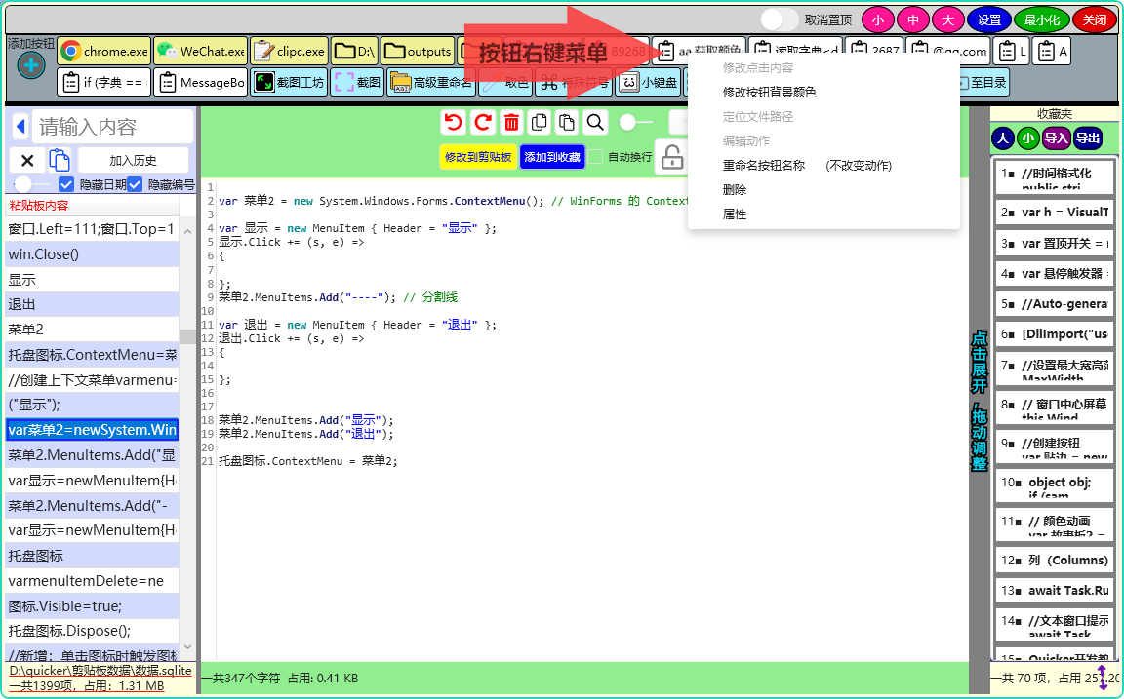Viewport: 1124px width, 699px height.
Task: Uncheck the 隐藏编号 checkbox
Action: [x=135, y=185]
